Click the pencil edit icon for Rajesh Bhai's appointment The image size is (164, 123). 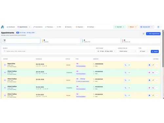pyautogui.click(x=153, y=65)
